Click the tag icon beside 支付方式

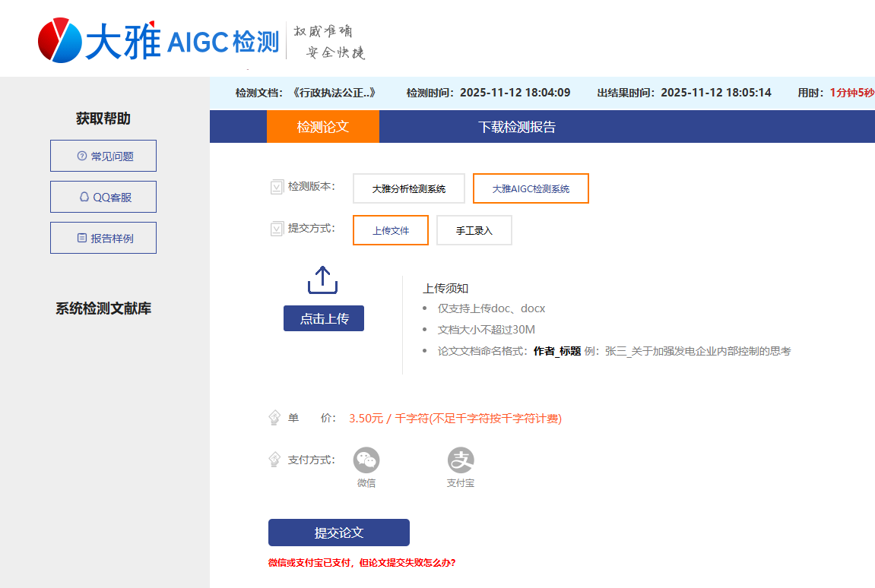pyautogui.click(x=275, y=459)
